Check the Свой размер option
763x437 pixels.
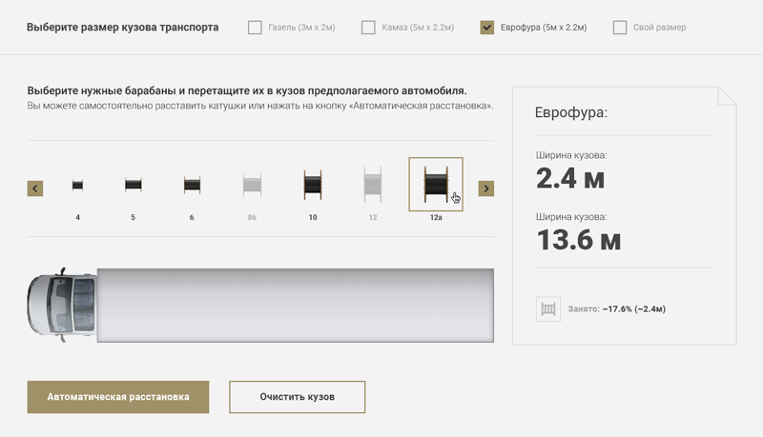click(620, 28)
